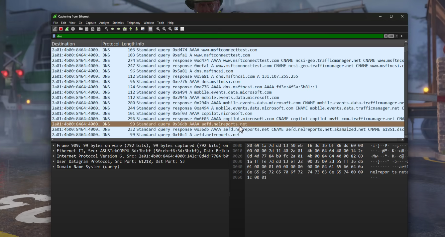Open the Tools menu

pos(161,23)
